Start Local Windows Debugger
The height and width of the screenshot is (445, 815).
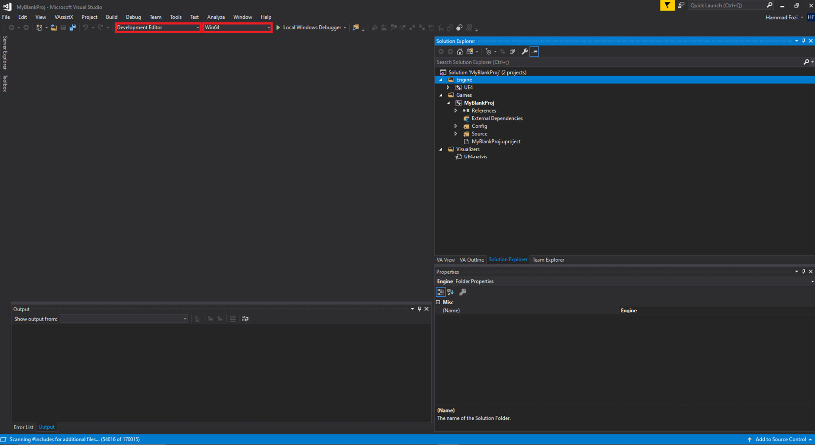pyautogui.click(x=308, y=28)
